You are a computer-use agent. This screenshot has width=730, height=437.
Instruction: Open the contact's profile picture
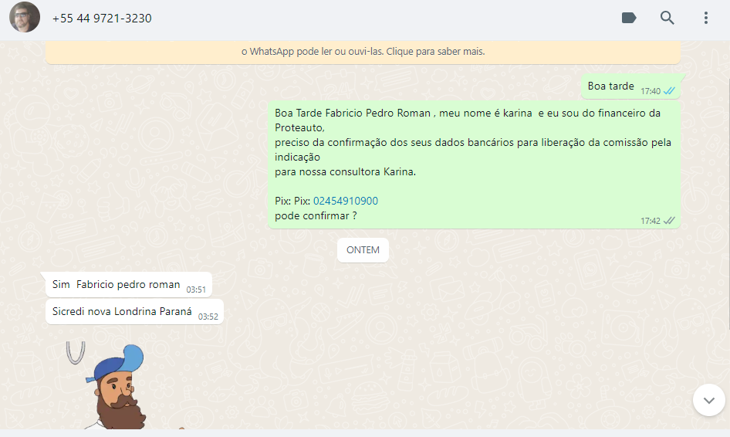(25, 18)
